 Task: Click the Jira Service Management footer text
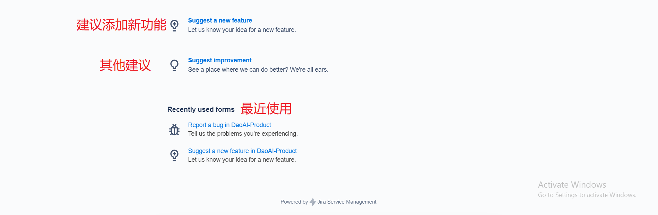(347, 202)
